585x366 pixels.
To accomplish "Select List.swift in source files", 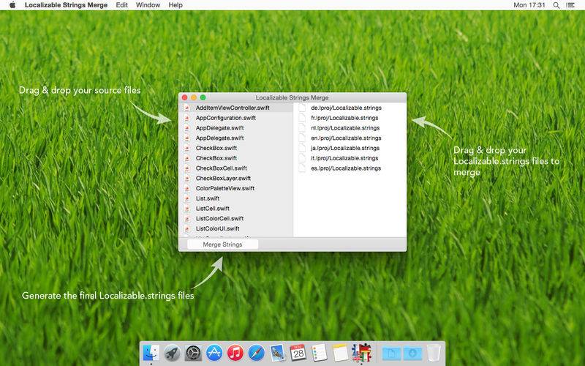I will tap(235, 198).
